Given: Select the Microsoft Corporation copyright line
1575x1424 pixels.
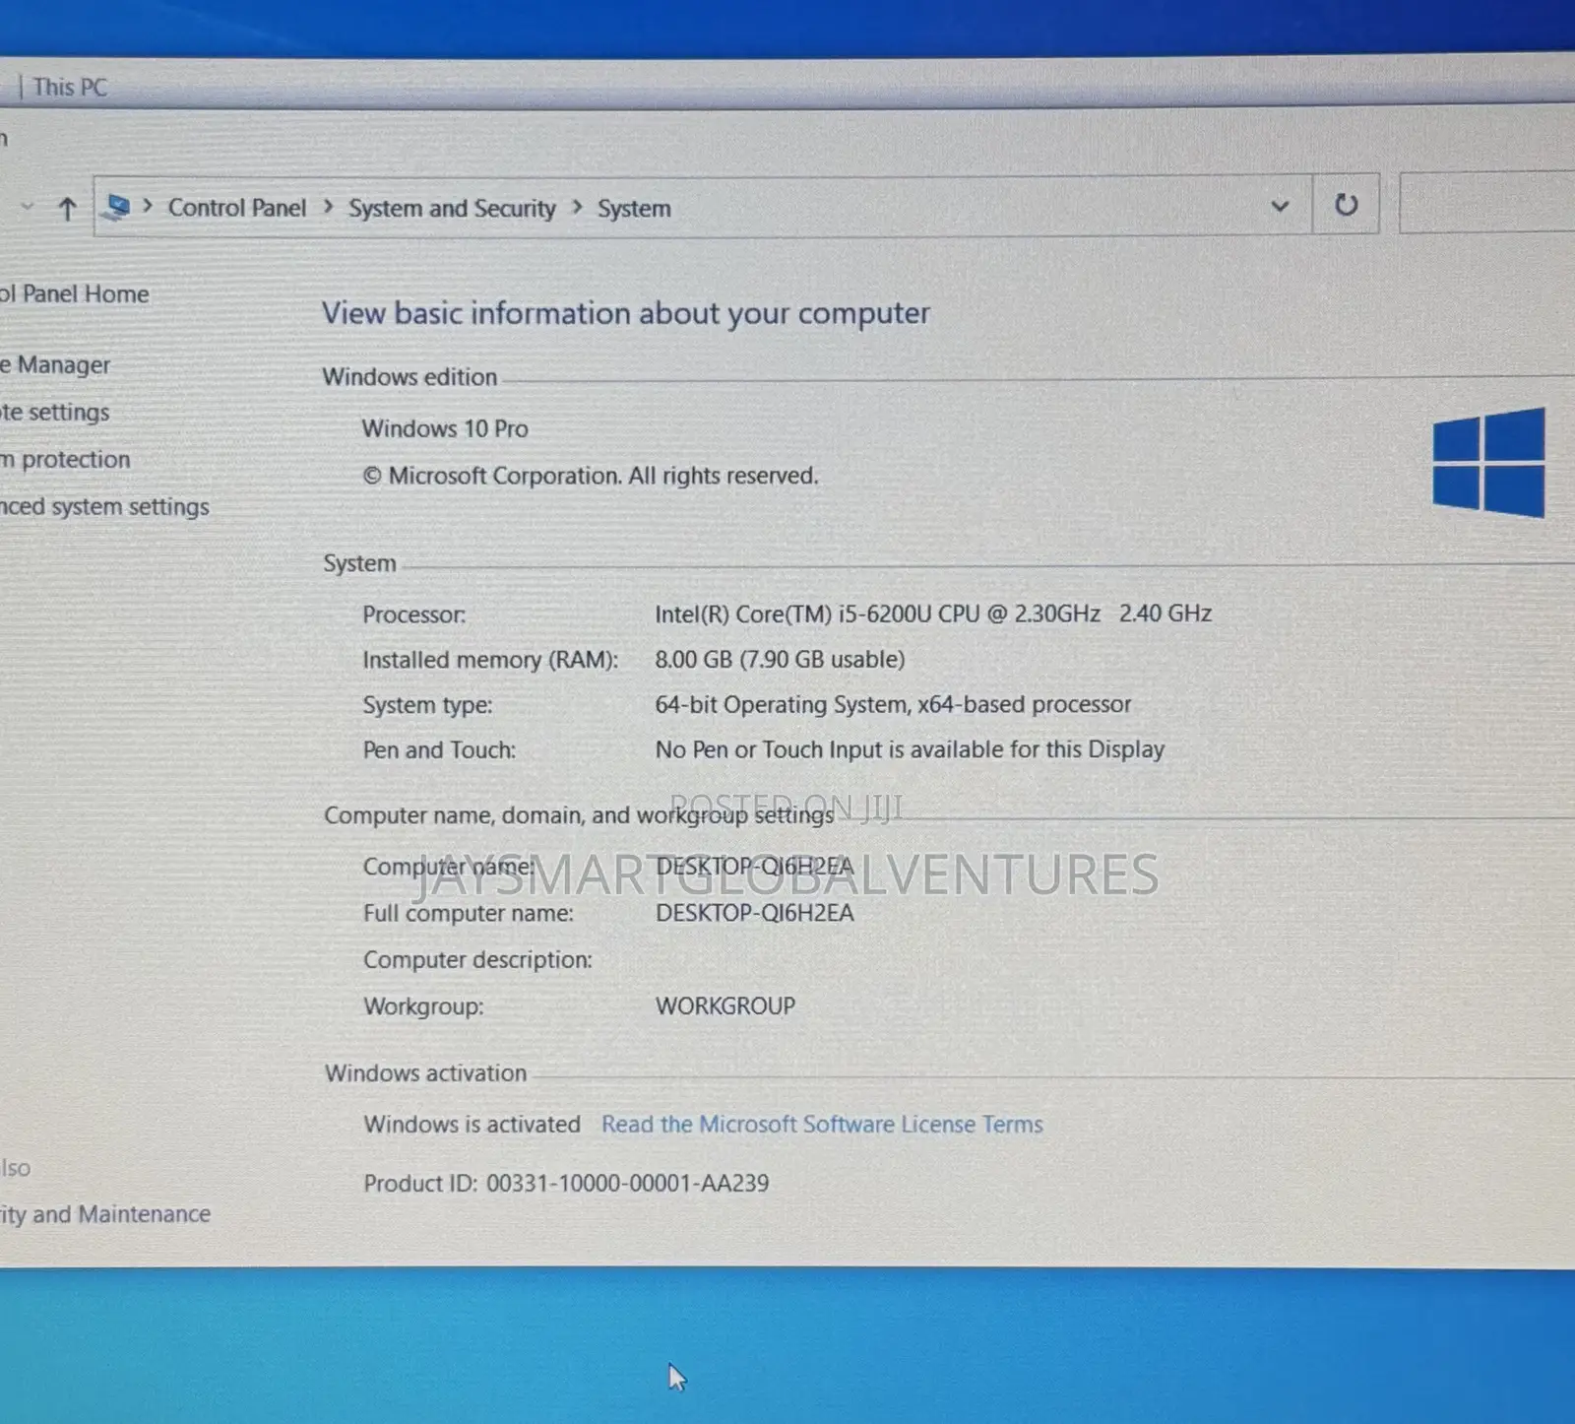Looking at the screenshot, I should click(591, 476).
